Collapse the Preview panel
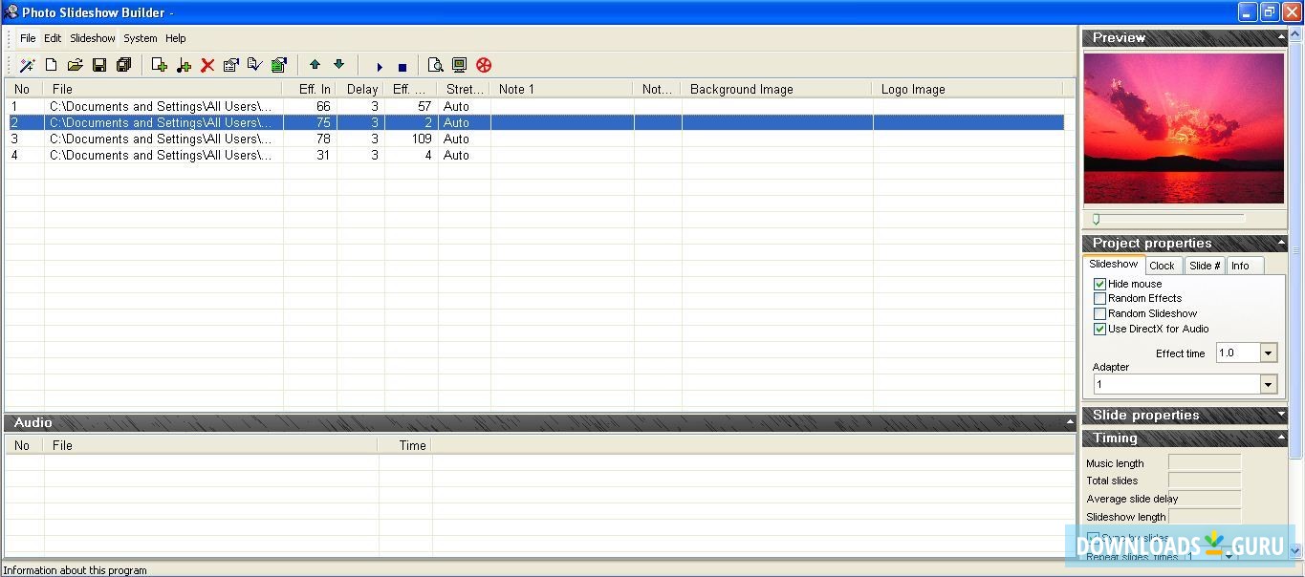Screen dimensions: 1305x577 tap(1281, 37)
